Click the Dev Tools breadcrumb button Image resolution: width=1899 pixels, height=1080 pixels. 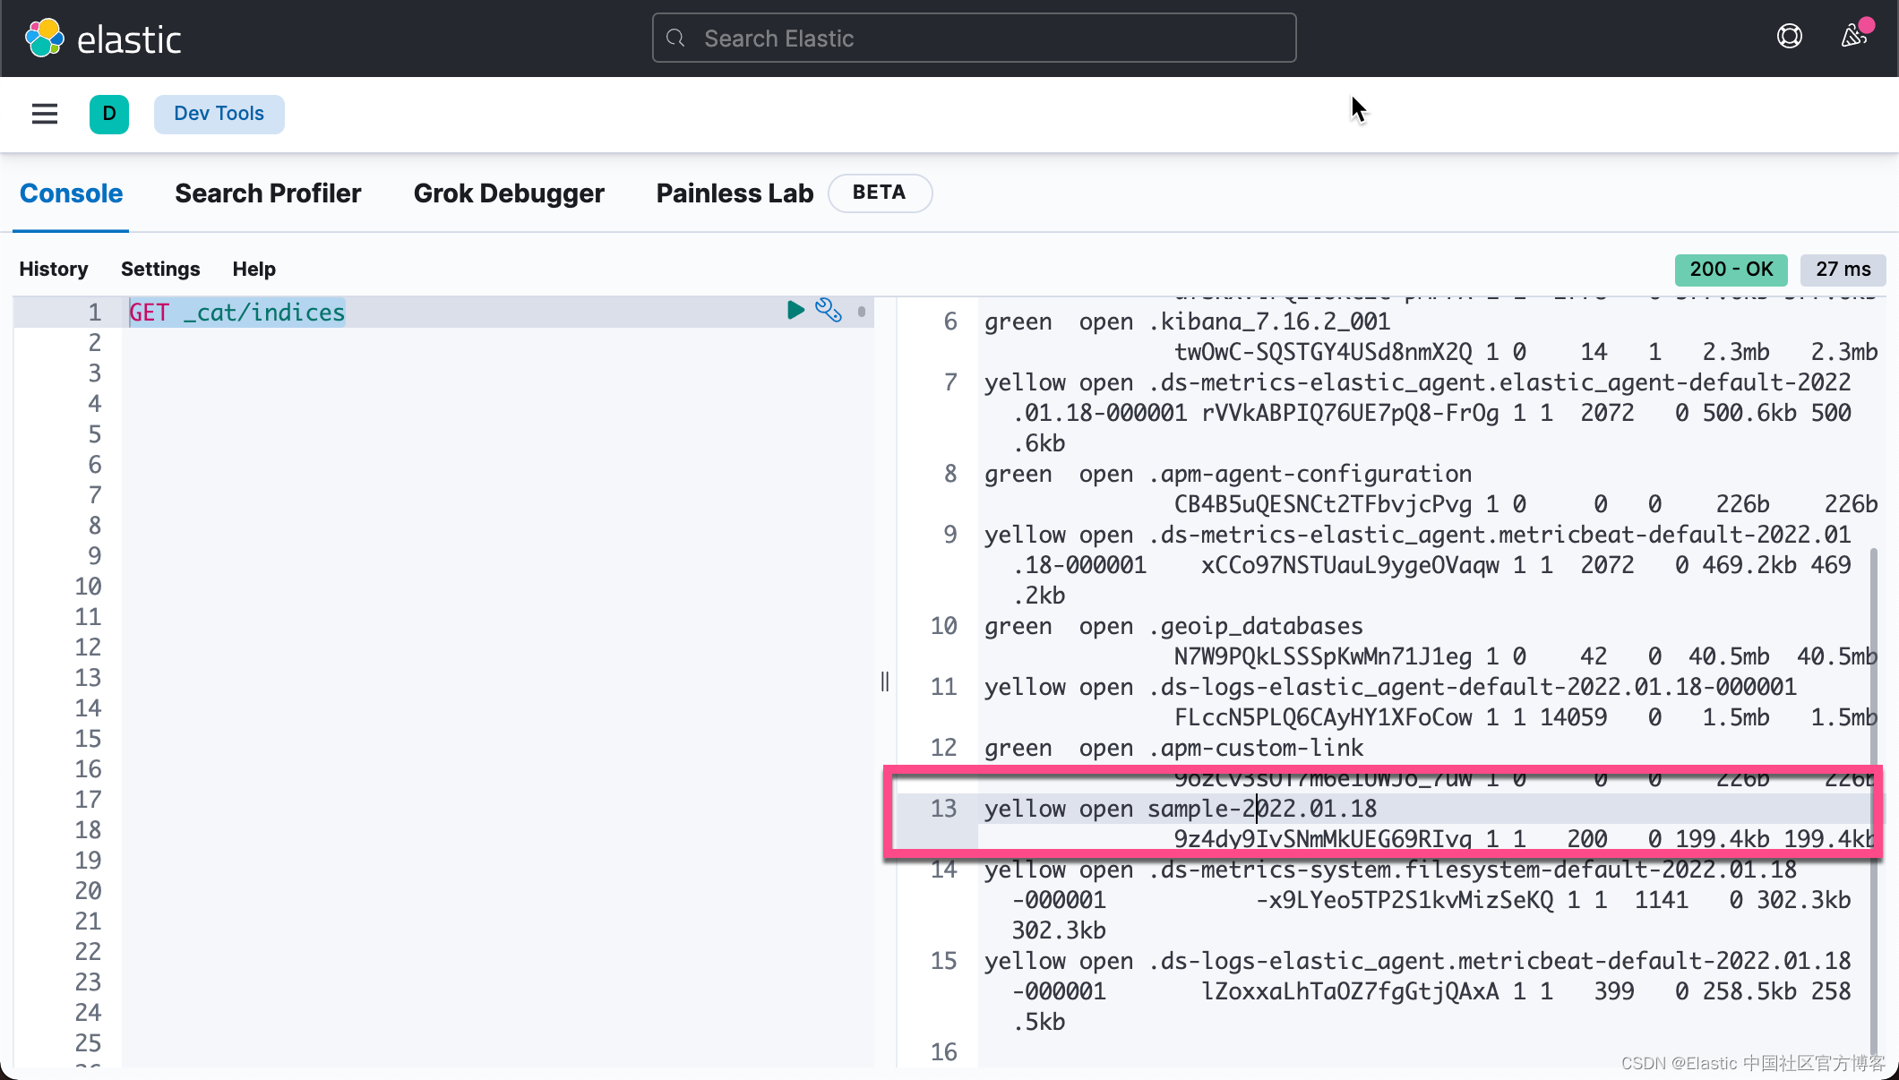click(x=219, y=114)
